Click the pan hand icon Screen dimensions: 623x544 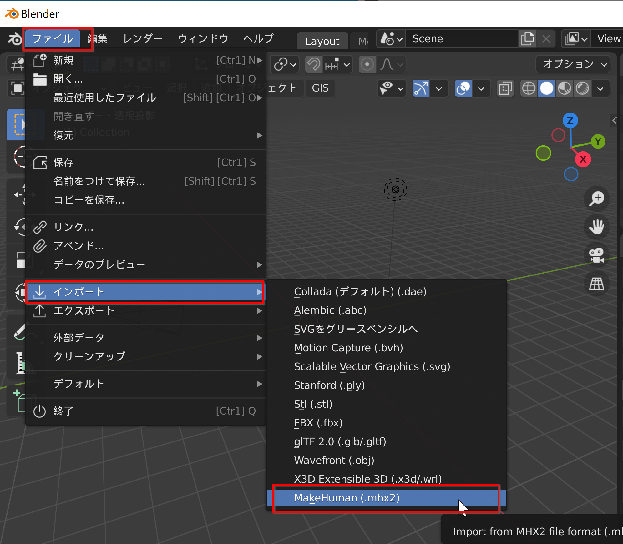click(597, 227)
